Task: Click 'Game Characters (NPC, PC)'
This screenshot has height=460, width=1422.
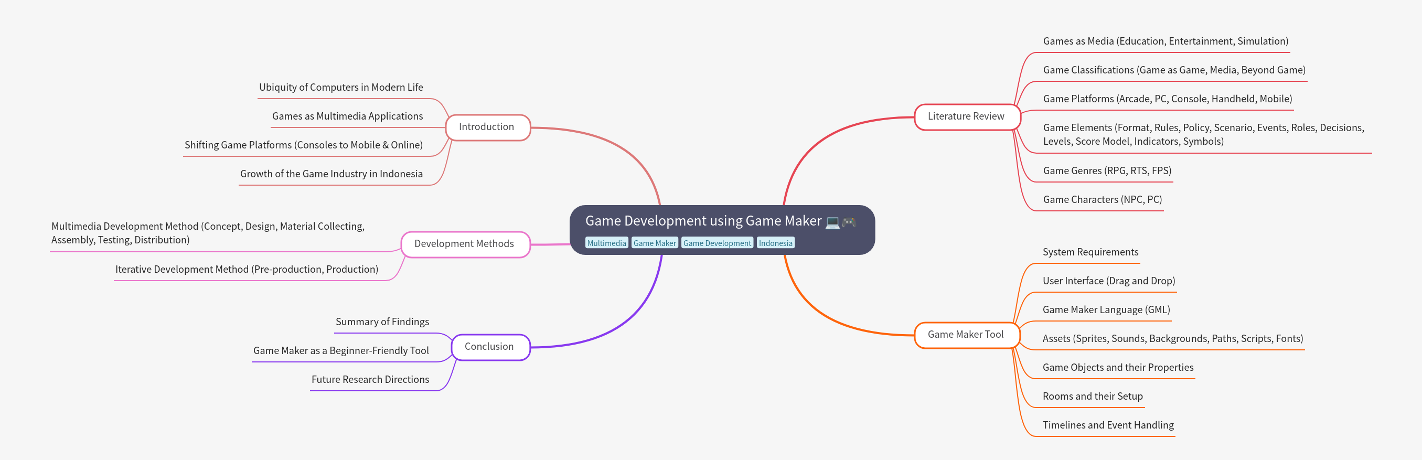Action: pos(1103,199)
